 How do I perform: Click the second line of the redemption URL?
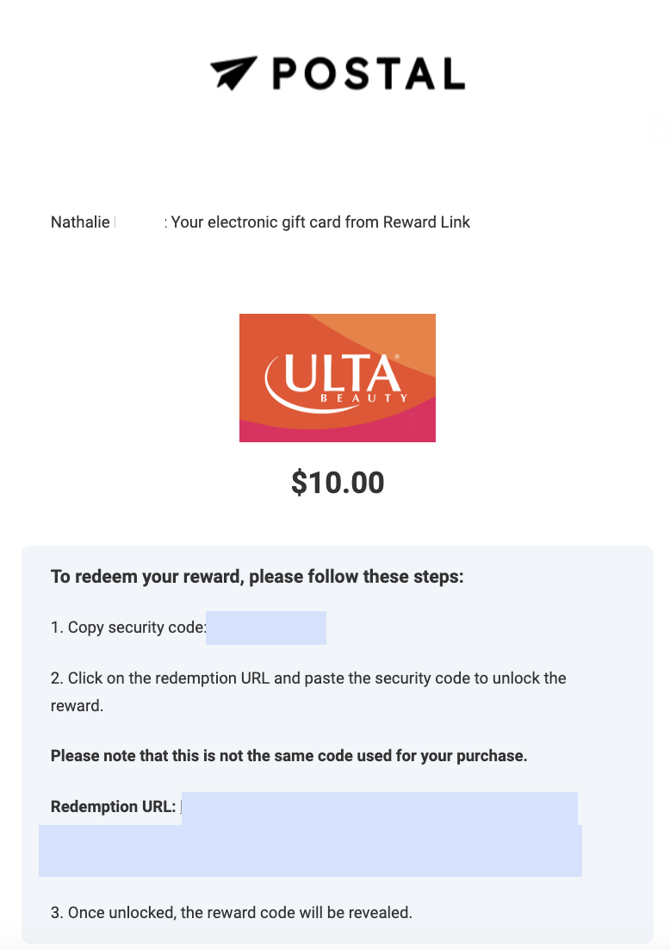point(310,850)
